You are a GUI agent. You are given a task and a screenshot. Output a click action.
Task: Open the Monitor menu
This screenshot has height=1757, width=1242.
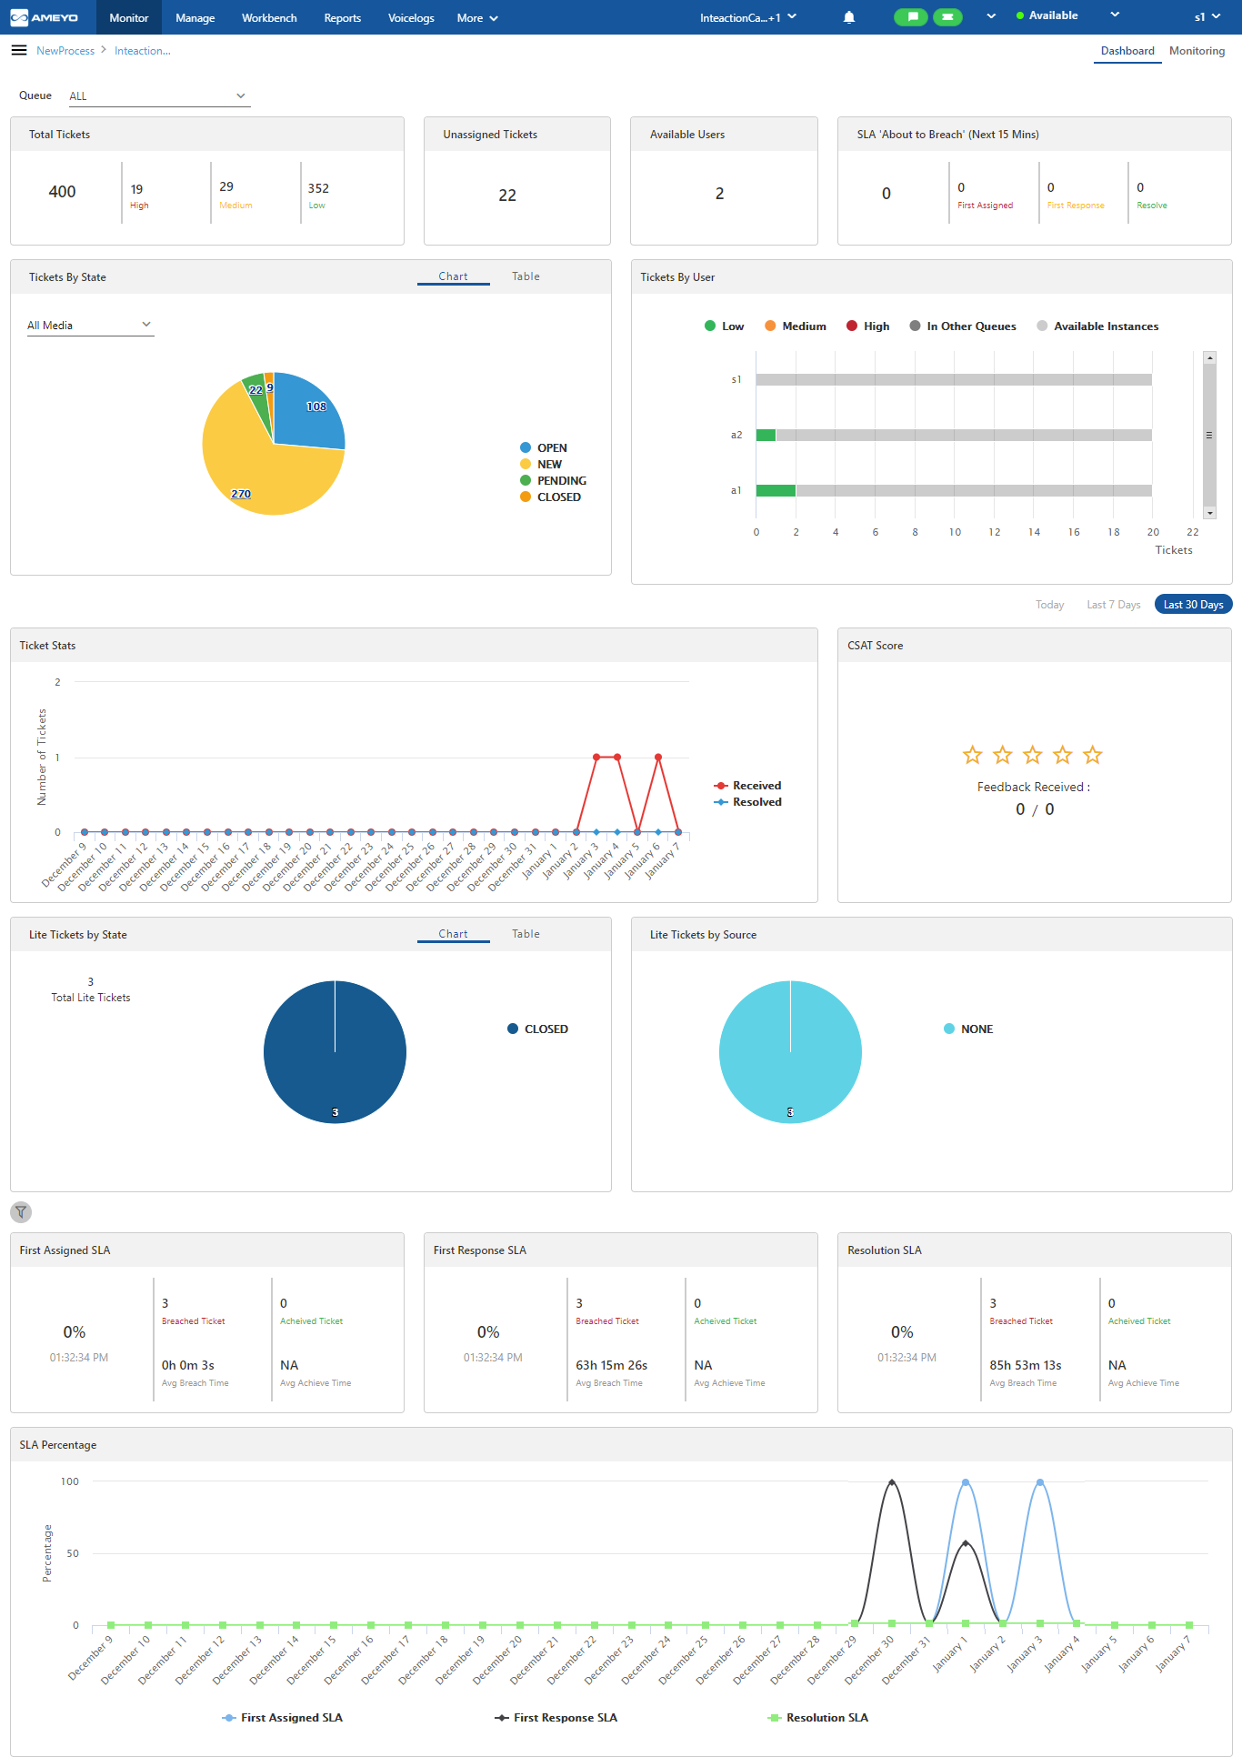click(129, 17)
